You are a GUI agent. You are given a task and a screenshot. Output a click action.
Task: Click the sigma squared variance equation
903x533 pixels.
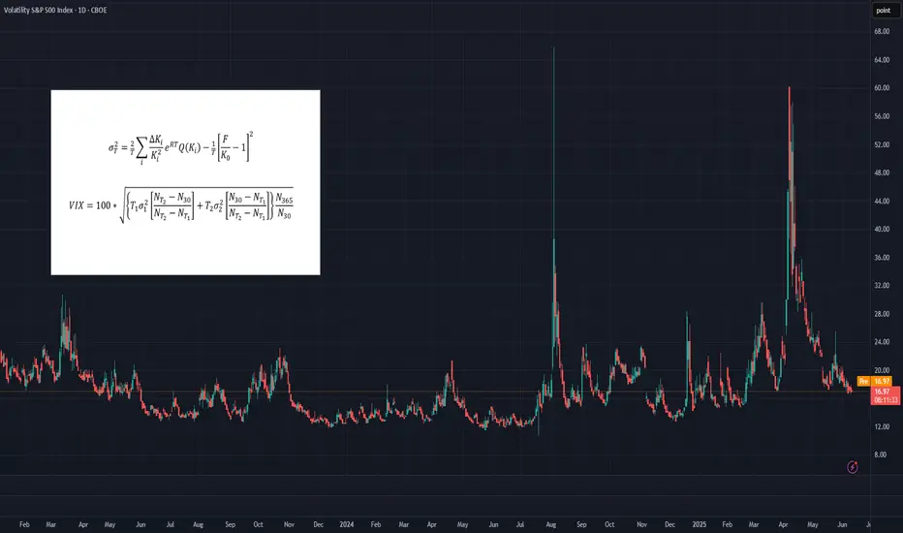(181, 147)
